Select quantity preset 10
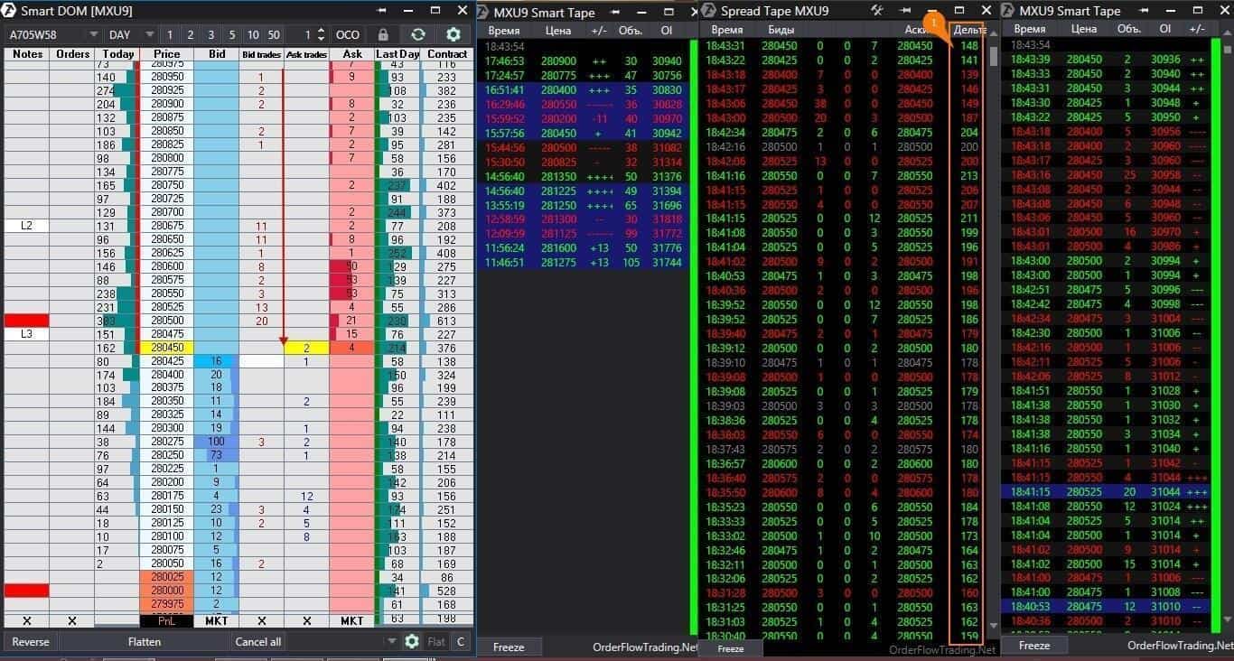 (253, 34)
